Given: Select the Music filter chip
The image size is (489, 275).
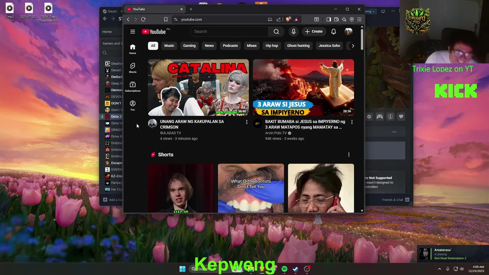Looking at the screenshot, I should pyautogui.click(x=169, y=46).
